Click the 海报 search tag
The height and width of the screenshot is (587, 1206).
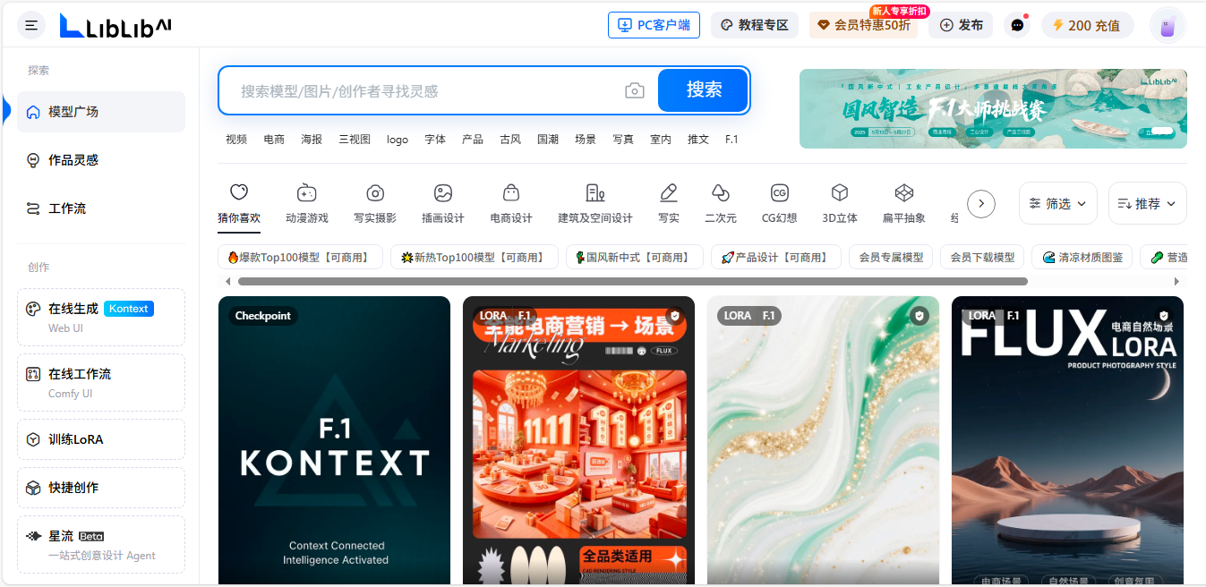tap(312, 140)
